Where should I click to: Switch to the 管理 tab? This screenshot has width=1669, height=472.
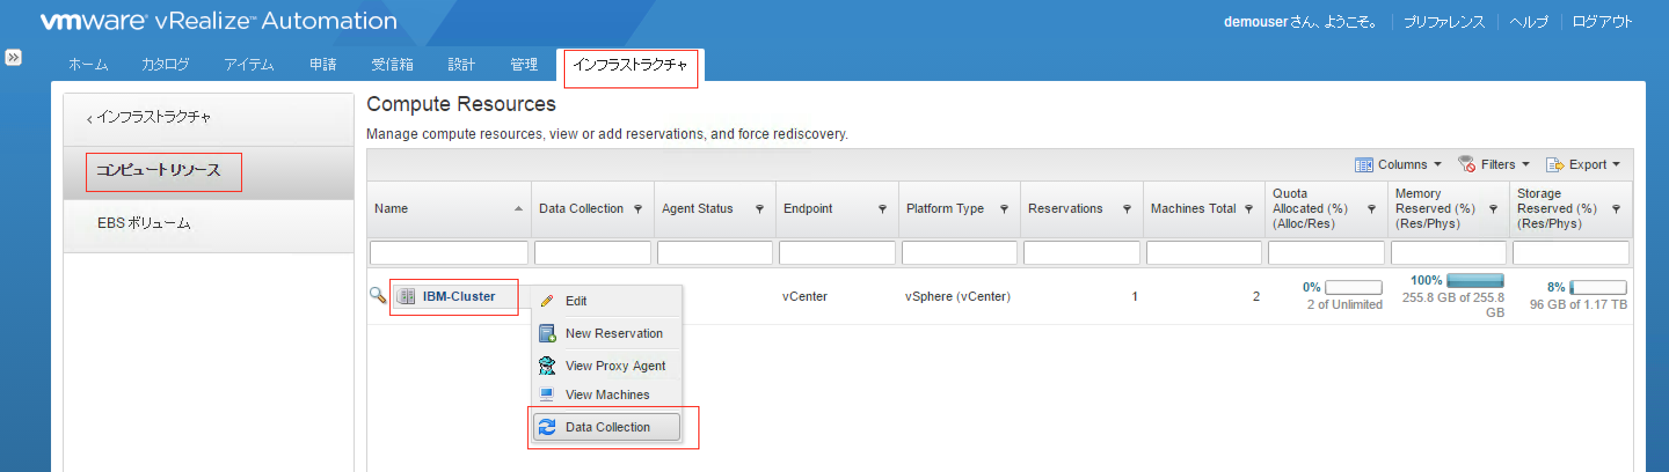click(x=523, y=65)
